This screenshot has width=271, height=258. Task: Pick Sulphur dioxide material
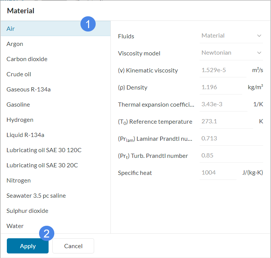pos(55,211)
